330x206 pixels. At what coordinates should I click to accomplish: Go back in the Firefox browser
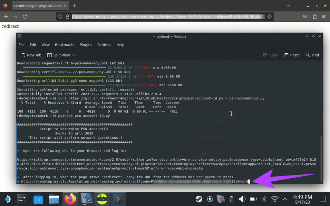(6, 17)
